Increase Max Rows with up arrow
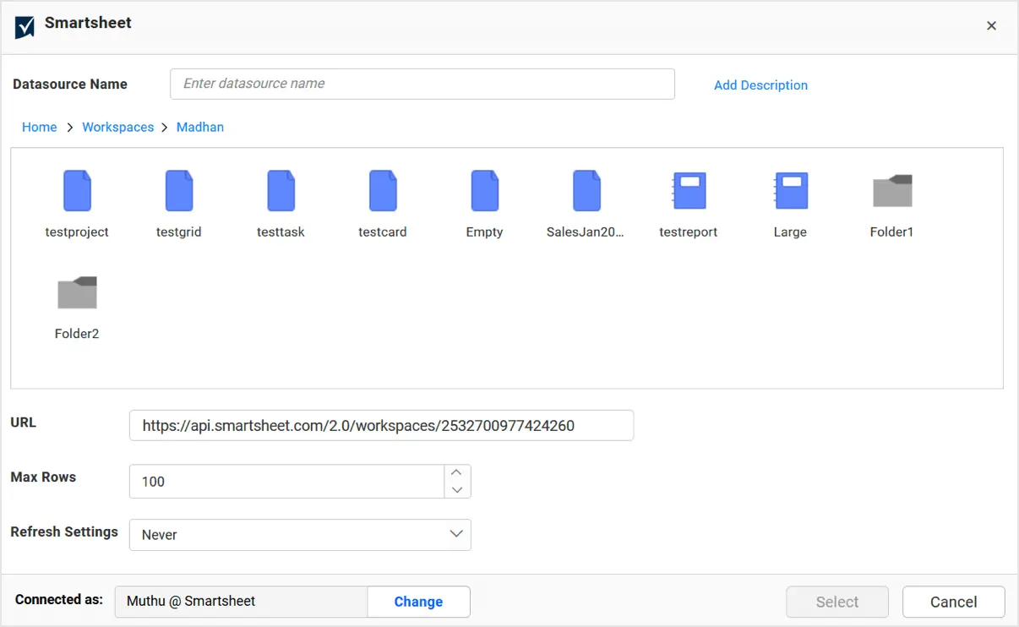This screenshot has height=627, width=1019. [457, 473]
